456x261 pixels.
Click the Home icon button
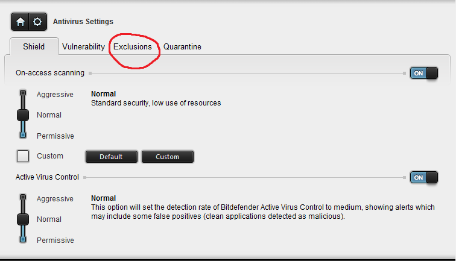[20, 22]
